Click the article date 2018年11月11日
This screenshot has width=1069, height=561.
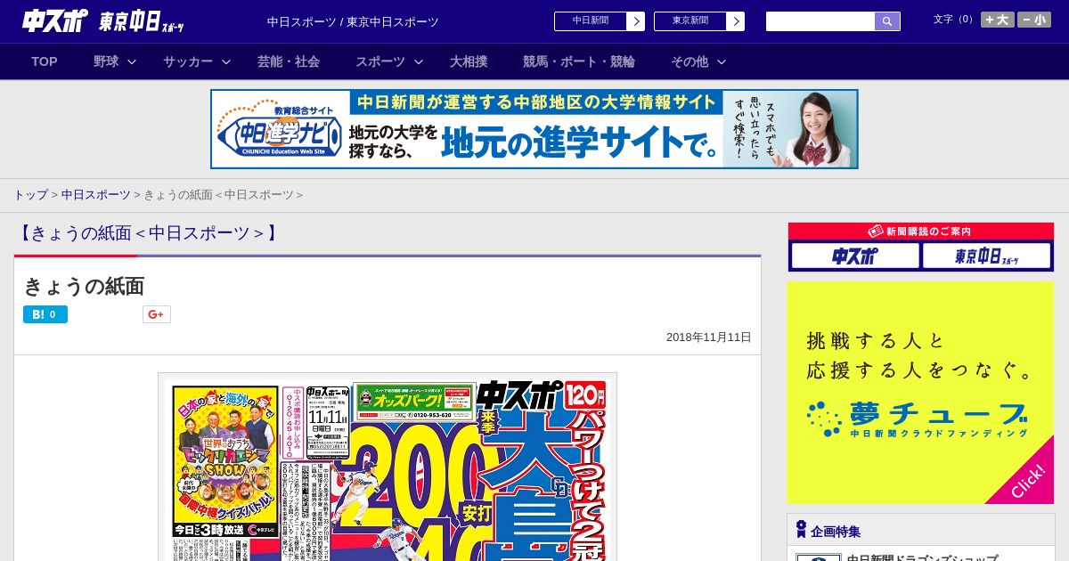point(709,337)
